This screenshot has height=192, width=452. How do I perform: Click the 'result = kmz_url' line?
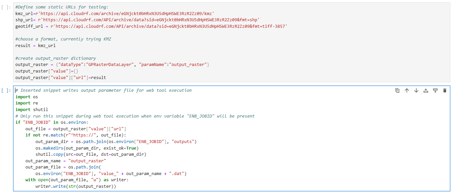point(35,45)
